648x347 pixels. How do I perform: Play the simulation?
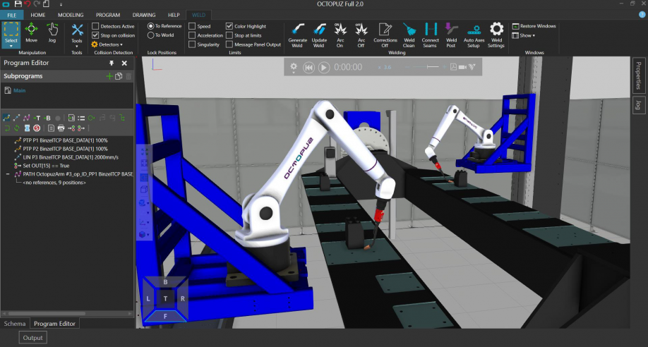pos(324,67)
